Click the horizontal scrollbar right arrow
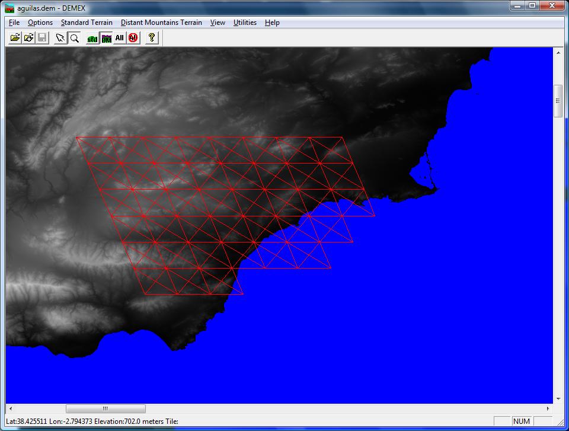This screenshot has width=569, height=431. 548,408
